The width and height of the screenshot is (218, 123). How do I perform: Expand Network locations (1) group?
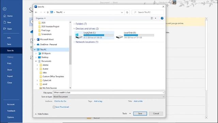click(x=74, y=42)
